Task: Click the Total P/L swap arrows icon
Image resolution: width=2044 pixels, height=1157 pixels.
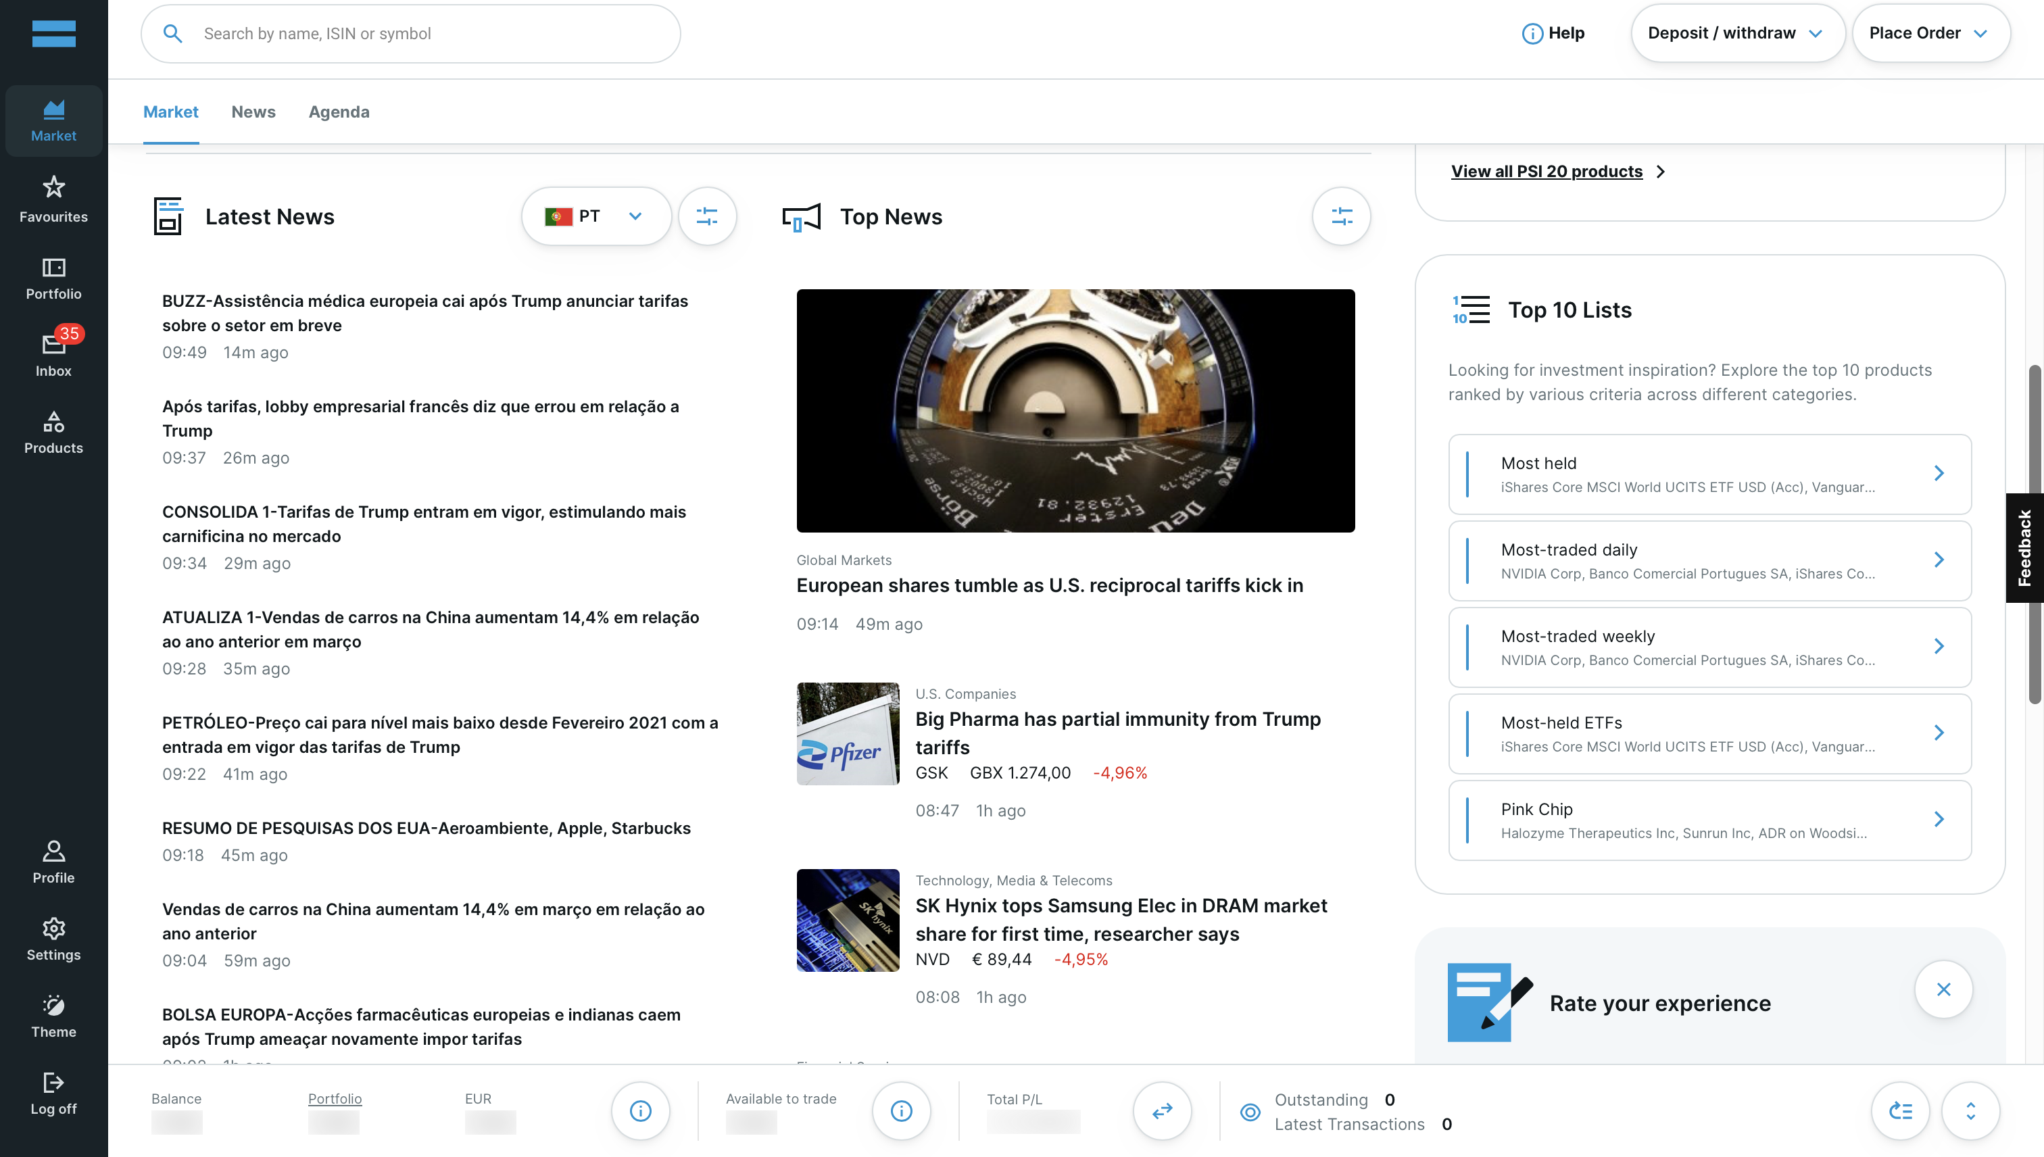Action: 1162,1110
